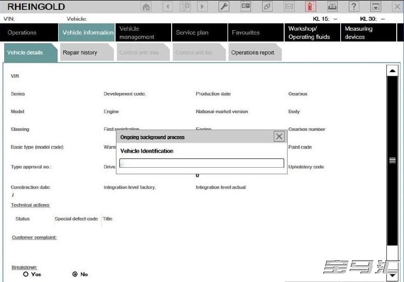The height and width of the screenshot is (282, 404).
Task: Open the Operations main tab
Action: (29, 33)
